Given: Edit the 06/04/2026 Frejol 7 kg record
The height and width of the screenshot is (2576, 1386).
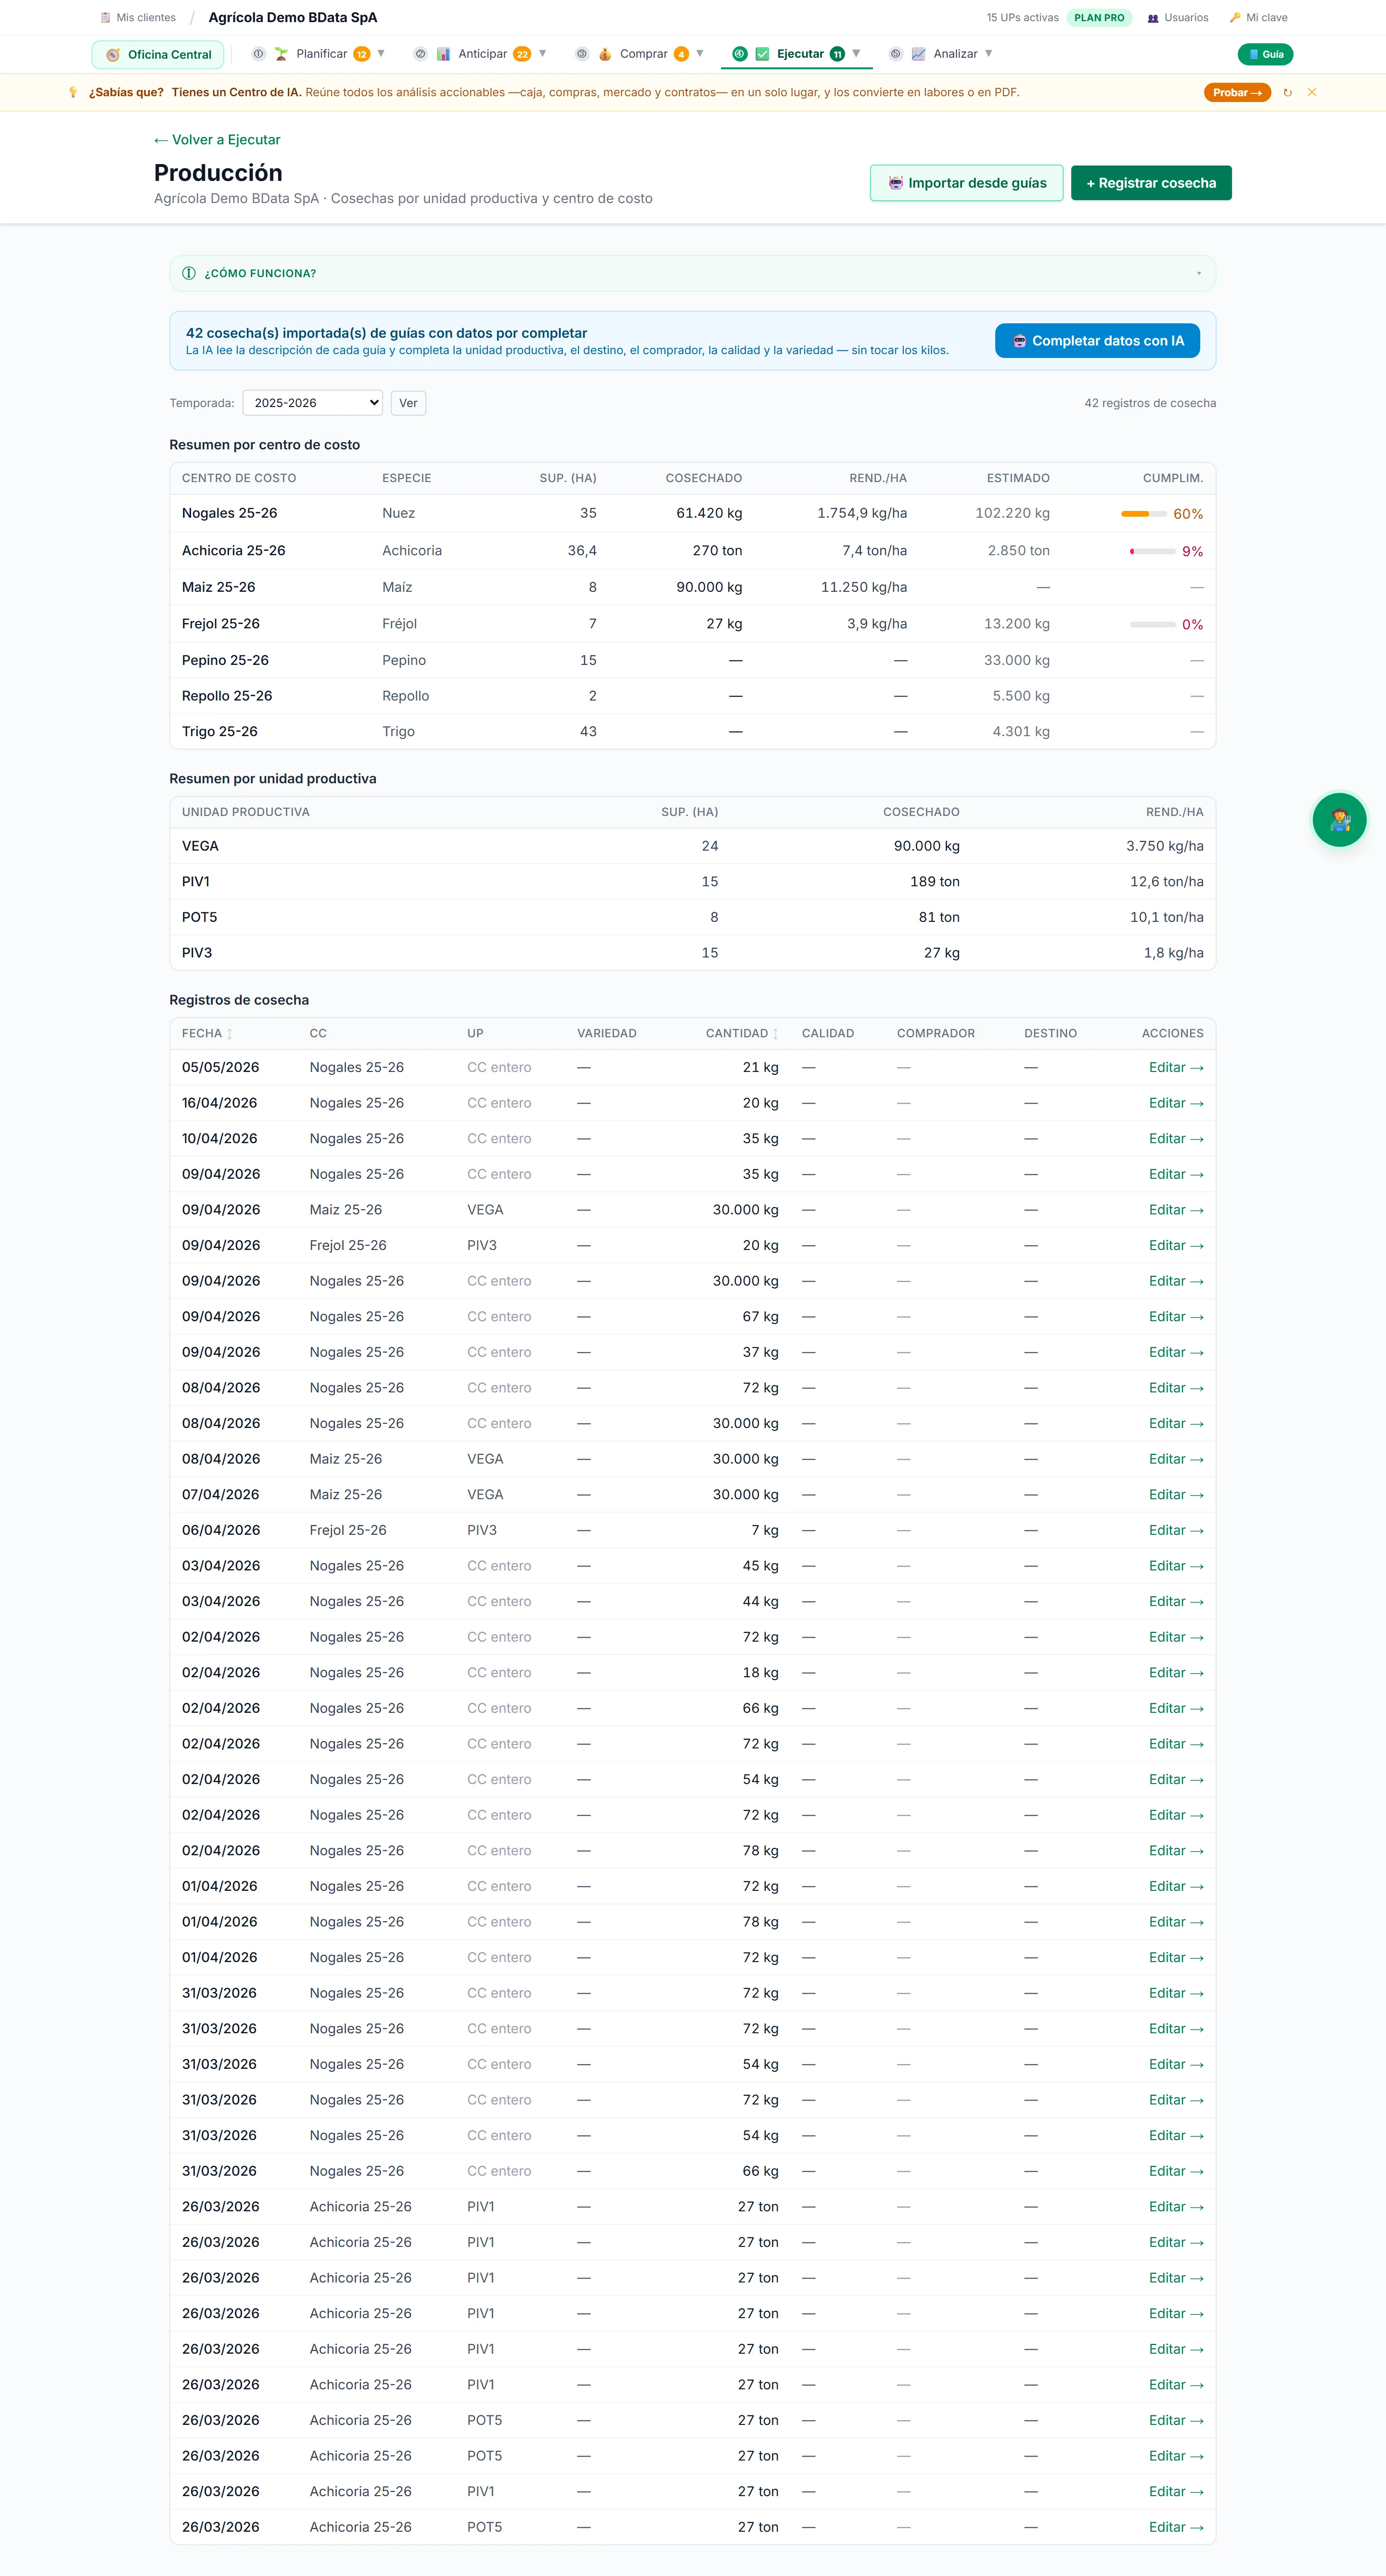Looking at the screenshot, I should pyautogui.click(x=1176, y=1530).
